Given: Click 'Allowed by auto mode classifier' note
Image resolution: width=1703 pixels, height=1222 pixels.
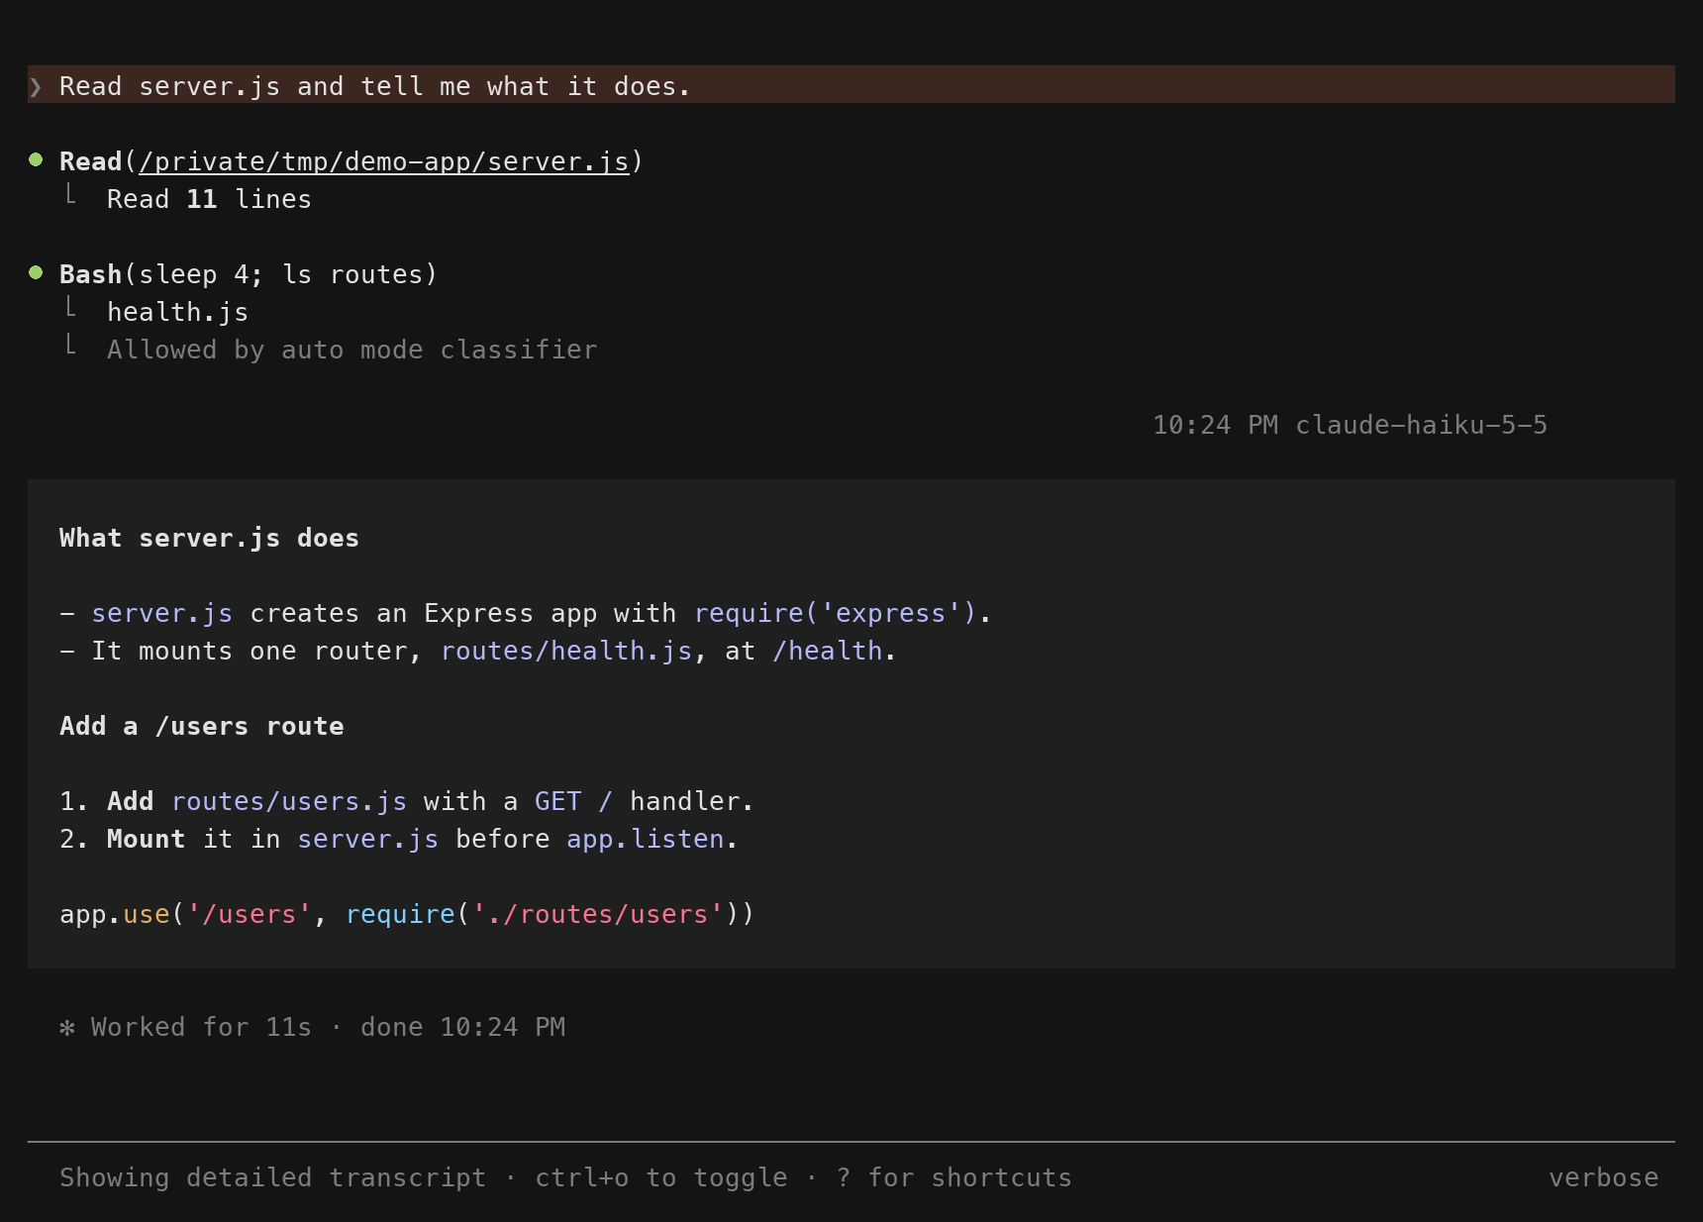Looking at the screenshot, I should click(352, 350).
